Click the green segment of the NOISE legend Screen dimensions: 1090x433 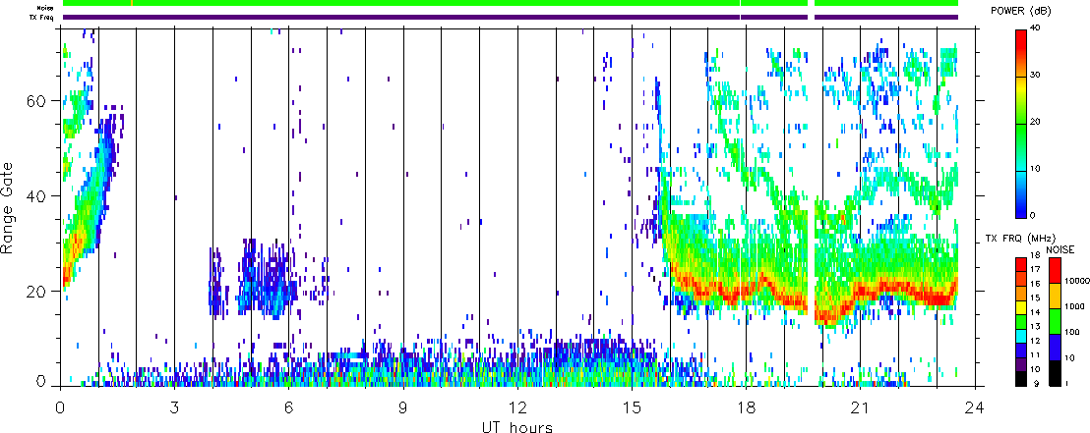point(1055,321)
